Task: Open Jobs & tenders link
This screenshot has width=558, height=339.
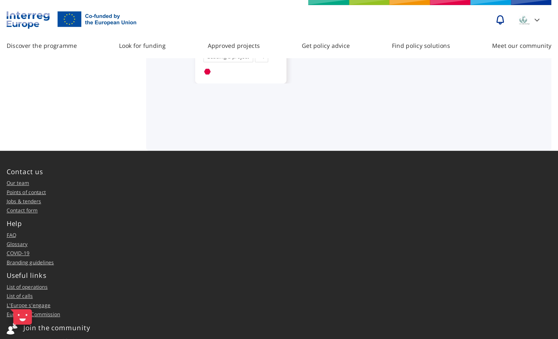Action: [x=24, y=202]
